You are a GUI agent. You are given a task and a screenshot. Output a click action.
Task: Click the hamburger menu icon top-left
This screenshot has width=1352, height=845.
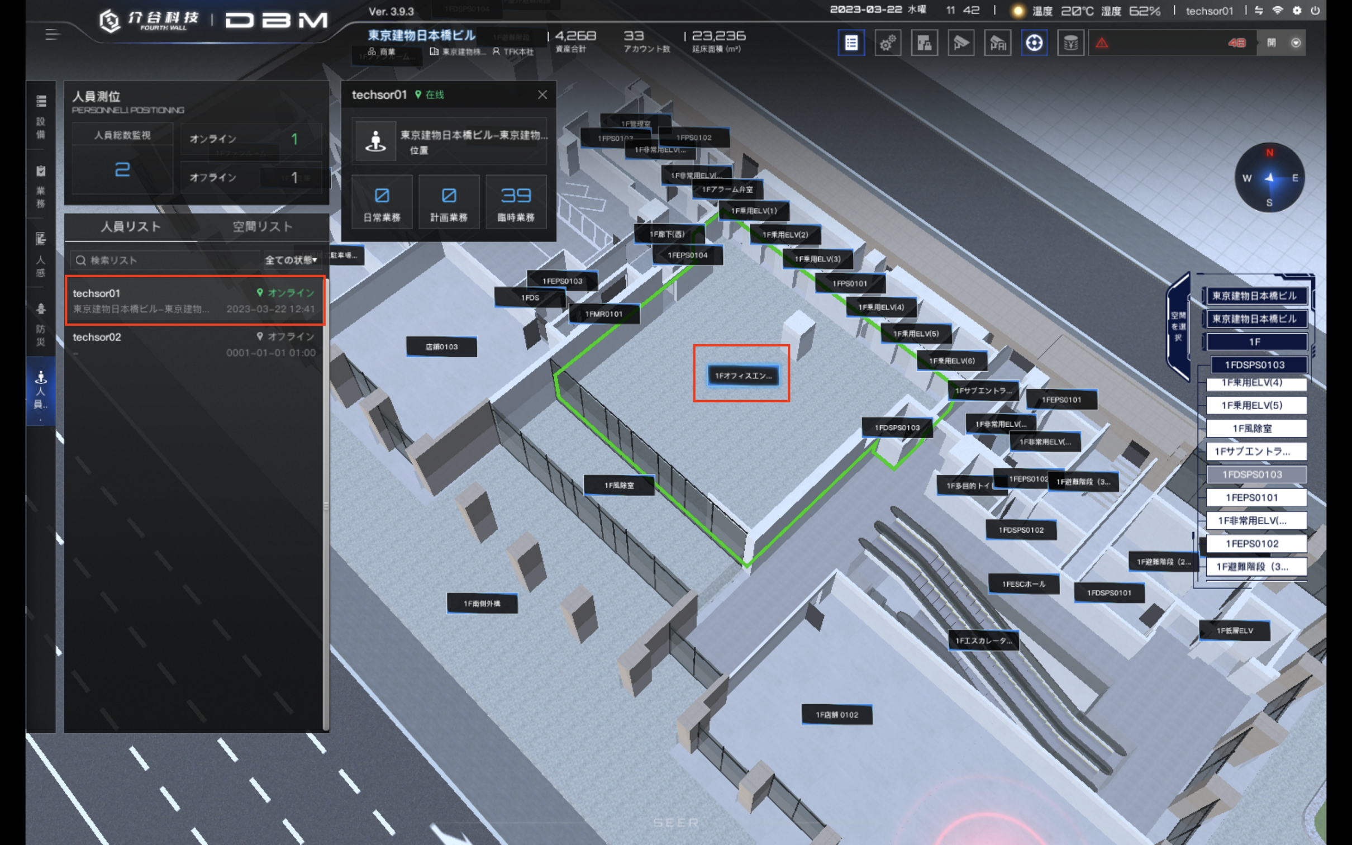[x=52, y=35]
